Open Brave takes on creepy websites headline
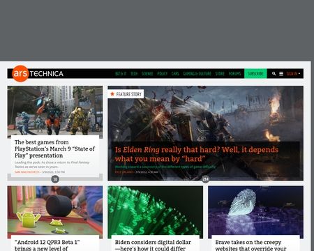Screen dimensions: 314x251 [251, 245]
